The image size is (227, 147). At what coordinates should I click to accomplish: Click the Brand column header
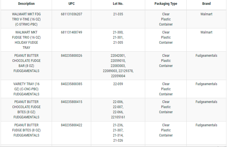(206, 4)
